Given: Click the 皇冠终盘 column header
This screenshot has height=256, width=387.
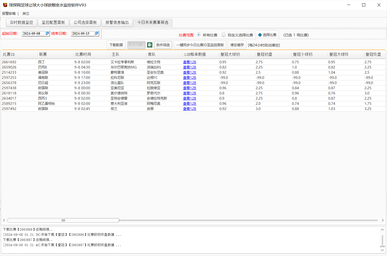Looking at the screenshot, I should point(375,54).
